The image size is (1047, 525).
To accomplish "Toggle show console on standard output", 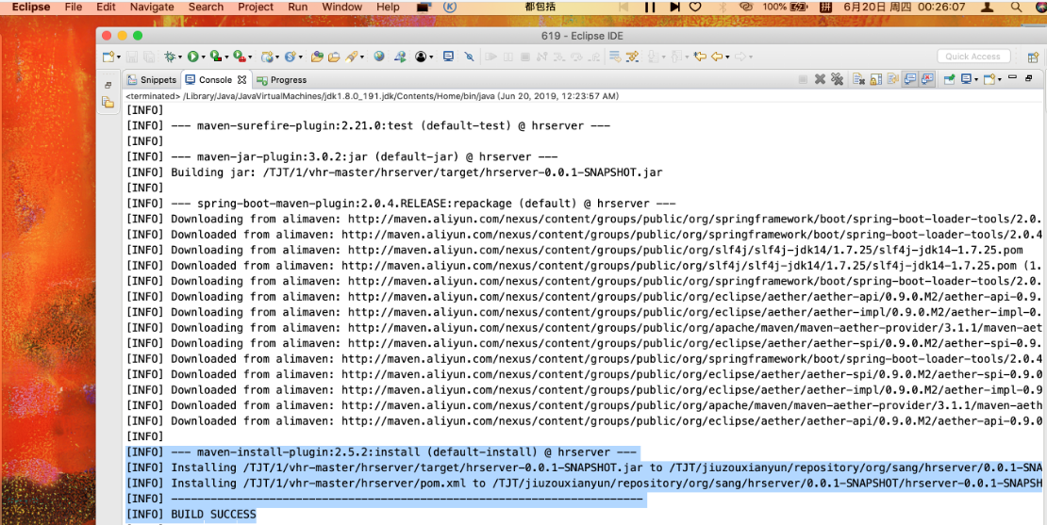I will point(910,79).
